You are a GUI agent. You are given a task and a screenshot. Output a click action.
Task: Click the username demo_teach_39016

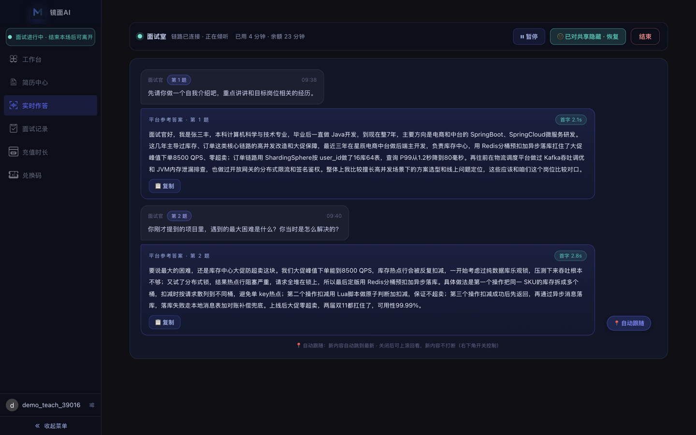51,405
